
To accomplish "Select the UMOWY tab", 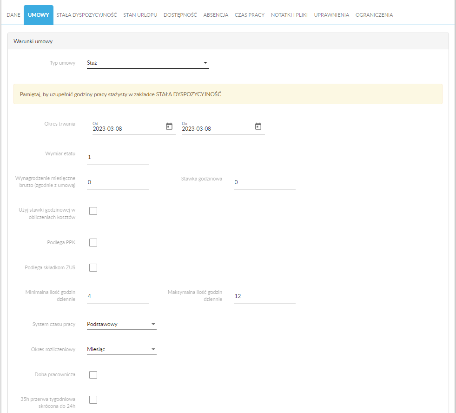I will coord(39,15).
